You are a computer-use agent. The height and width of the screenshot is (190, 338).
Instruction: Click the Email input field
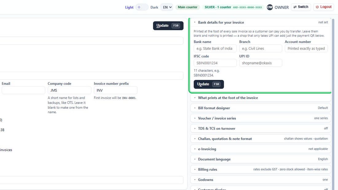coord(23,90)
